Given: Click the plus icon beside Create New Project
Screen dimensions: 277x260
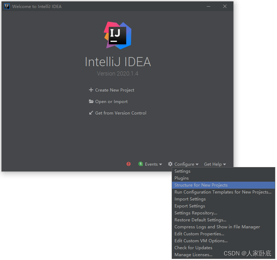Looking at the screenshot, I should click(x=91, y=90).
